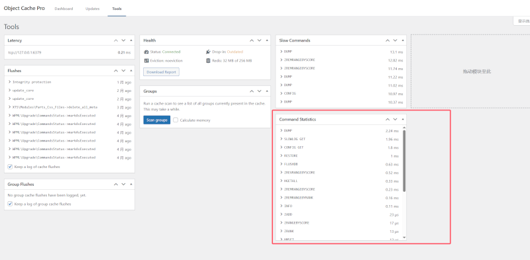Switch to the Updates tab
530x260 pixels.
[x=92, y=9]
